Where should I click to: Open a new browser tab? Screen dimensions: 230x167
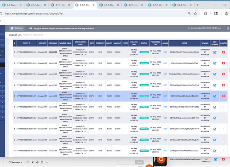pyautogui.click(x=198, y=5)
